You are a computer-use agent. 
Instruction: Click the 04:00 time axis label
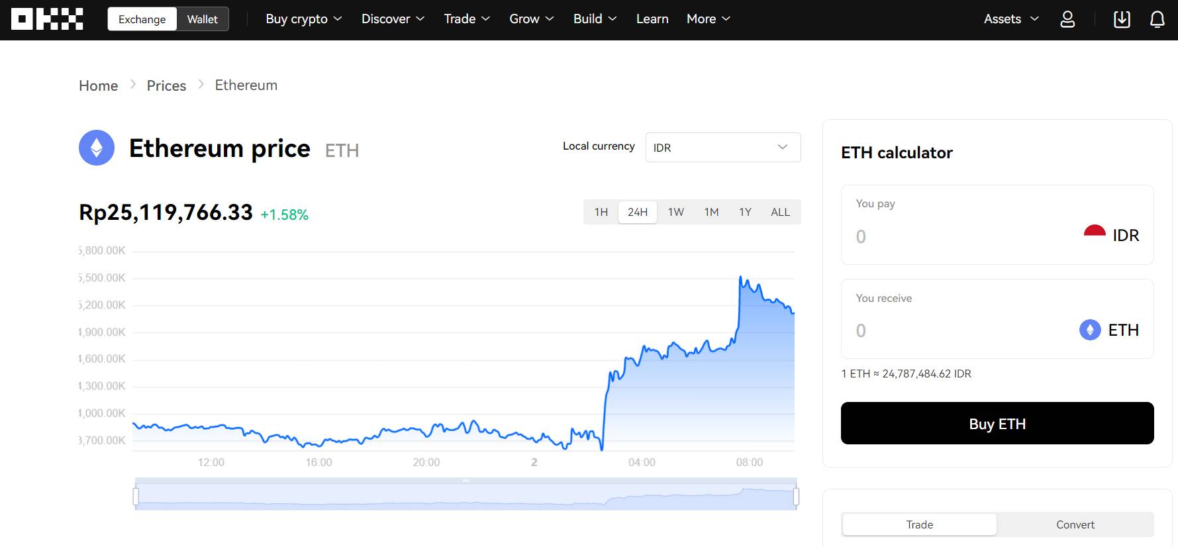642,462
